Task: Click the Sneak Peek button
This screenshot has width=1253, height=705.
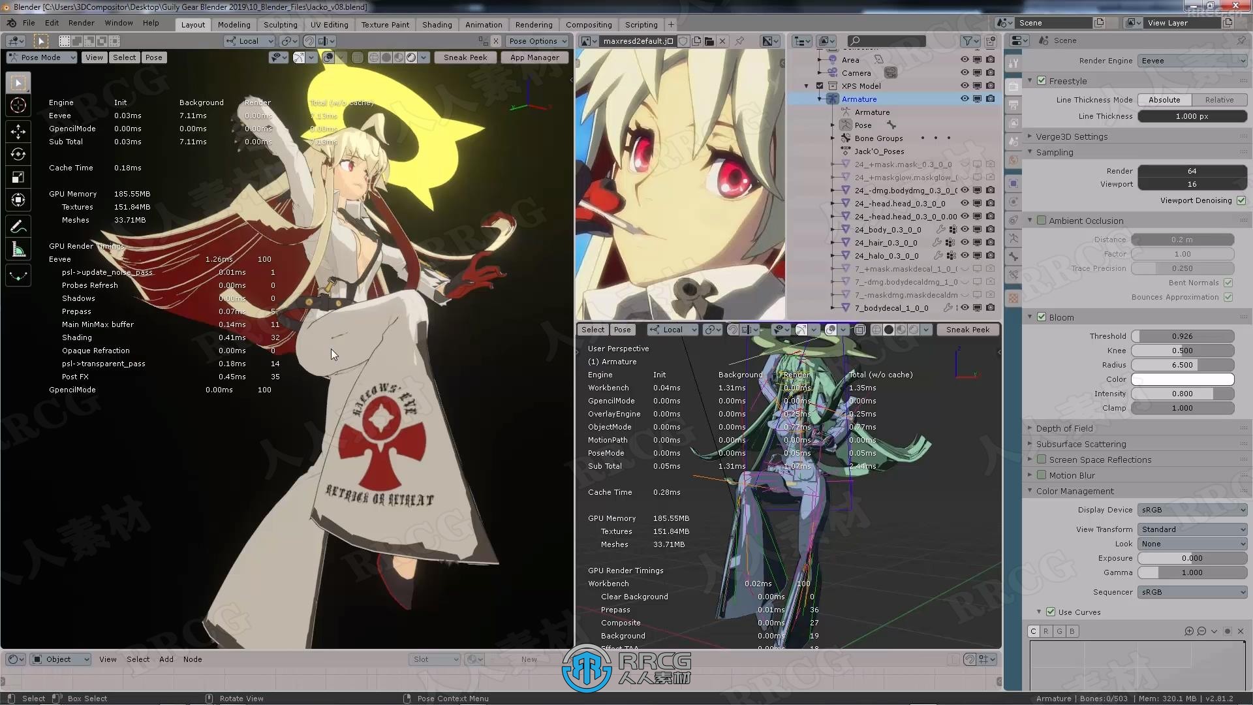Action: (465, 57)
